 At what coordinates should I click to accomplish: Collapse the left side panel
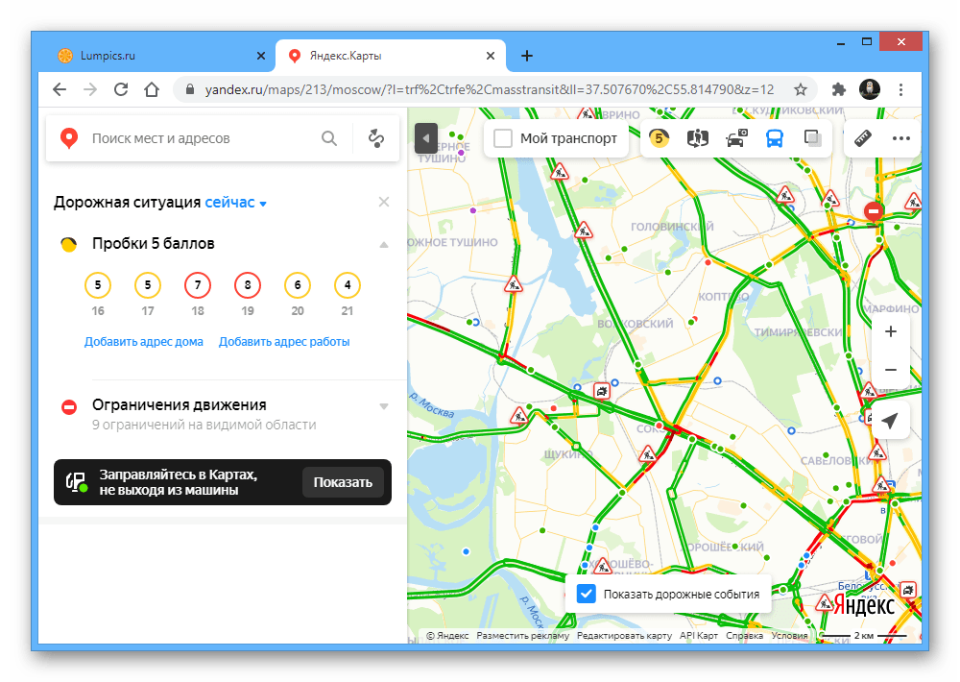point(425,138)
